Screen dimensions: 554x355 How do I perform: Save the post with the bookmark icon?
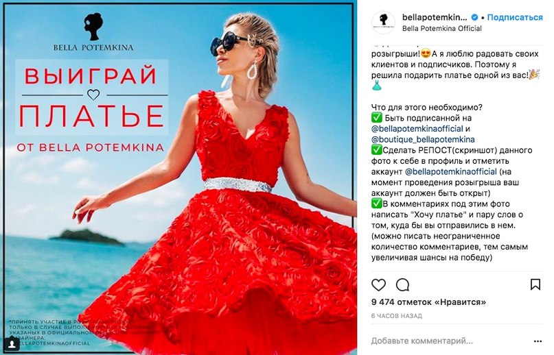(535, 284)
